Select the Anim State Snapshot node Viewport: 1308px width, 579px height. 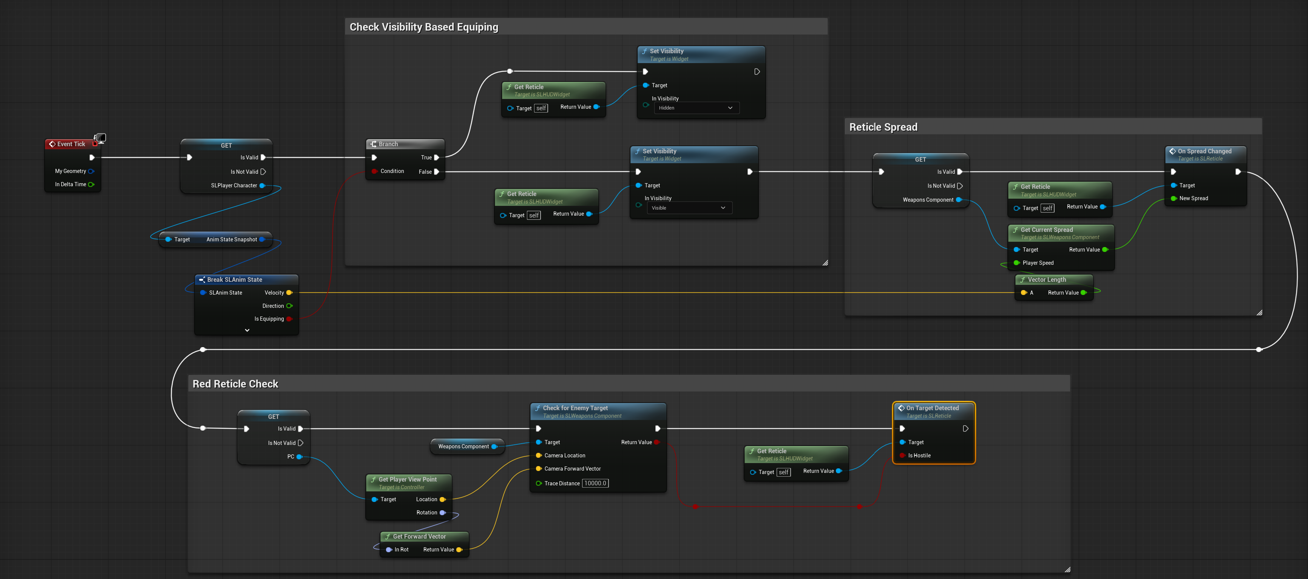[216, 239]
